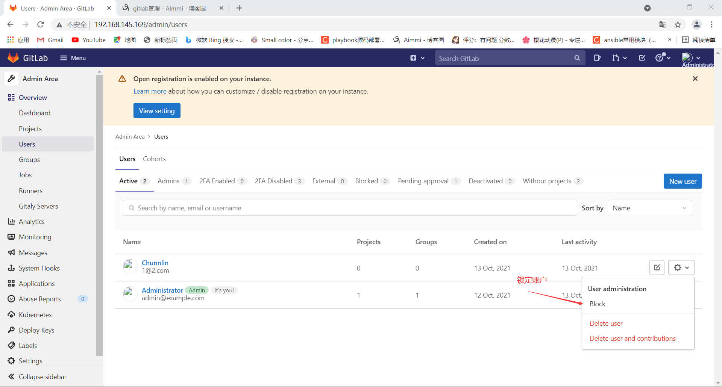Click the GitLab fox logo

coord(13,58)
